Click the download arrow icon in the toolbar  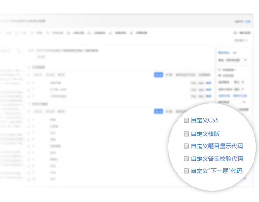(131, 33)
